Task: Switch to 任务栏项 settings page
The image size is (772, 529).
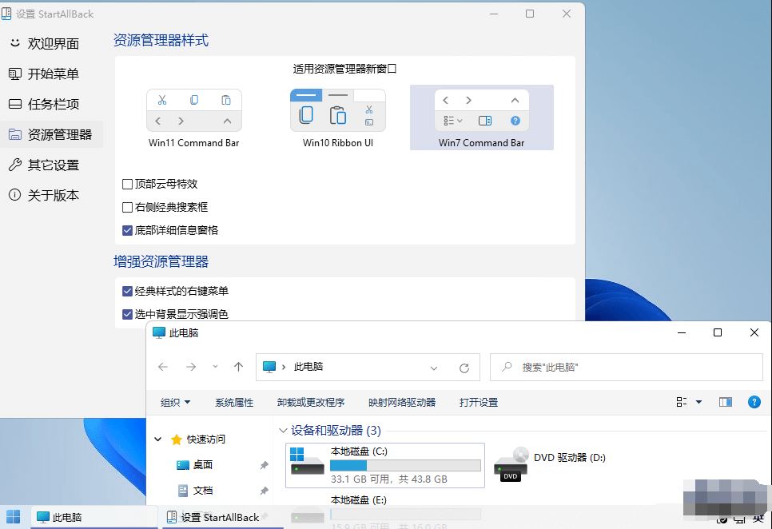Action: (53, 105)
